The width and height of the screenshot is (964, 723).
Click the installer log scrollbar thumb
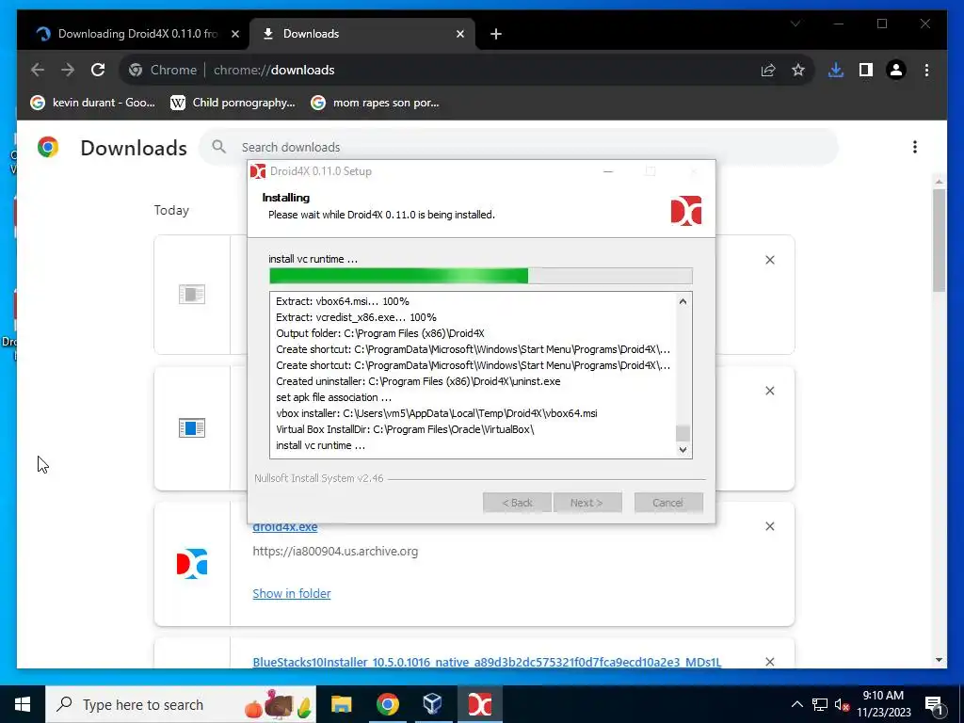683,433
